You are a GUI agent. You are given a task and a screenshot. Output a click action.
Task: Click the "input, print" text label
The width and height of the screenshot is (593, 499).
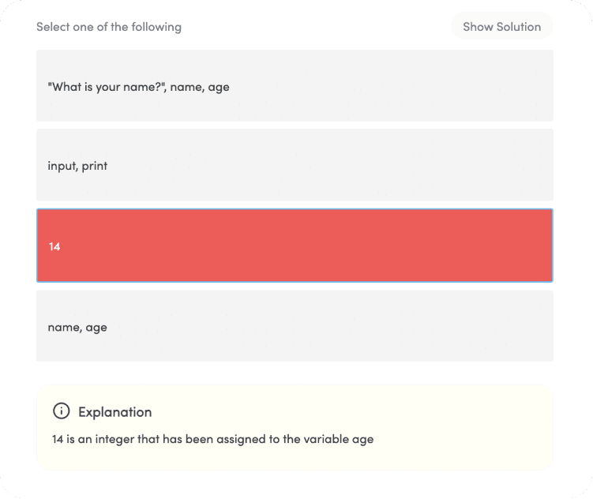[77, 166]
